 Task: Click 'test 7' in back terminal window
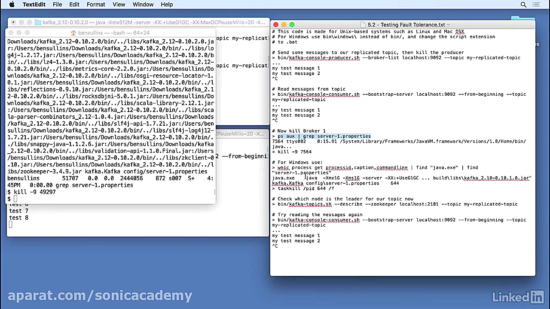click(x=18, y=211)
